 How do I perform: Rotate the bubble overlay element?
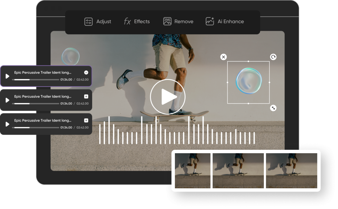[x=273, y=57]
